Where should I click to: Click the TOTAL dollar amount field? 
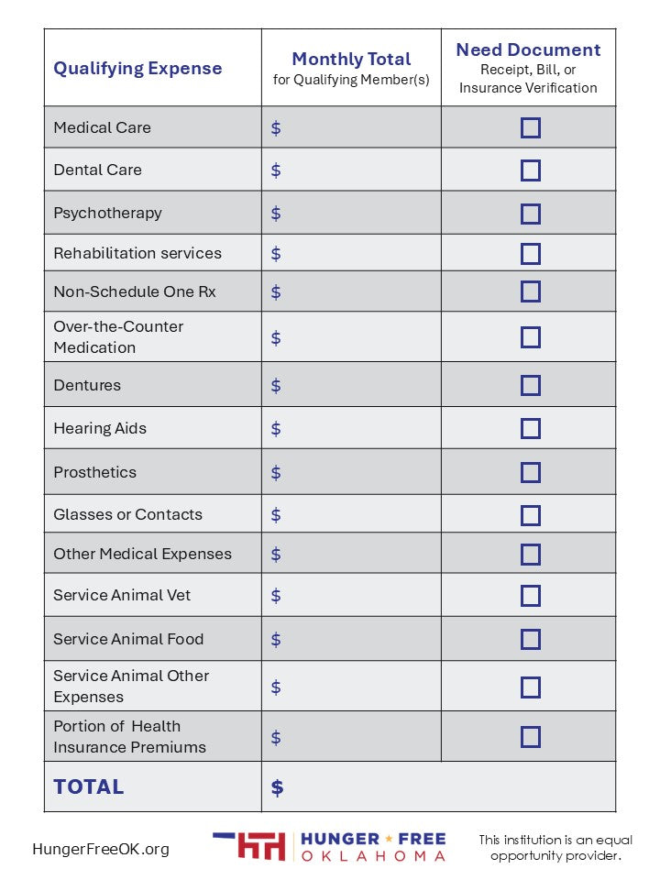(x=440, y=787)
